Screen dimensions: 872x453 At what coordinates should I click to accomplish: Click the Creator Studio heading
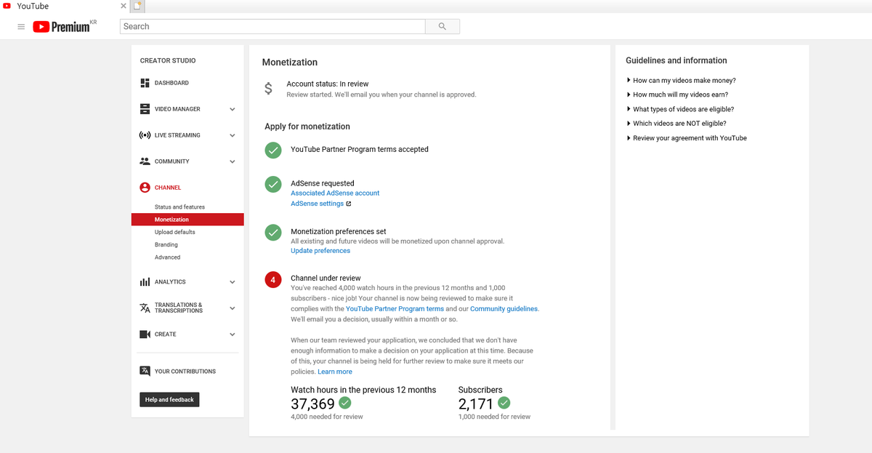pos(168,60)
